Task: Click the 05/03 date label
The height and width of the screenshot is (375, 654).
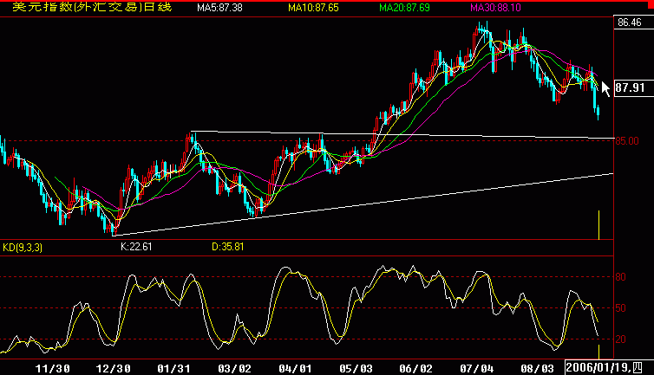Action: (x=356, y=369)
